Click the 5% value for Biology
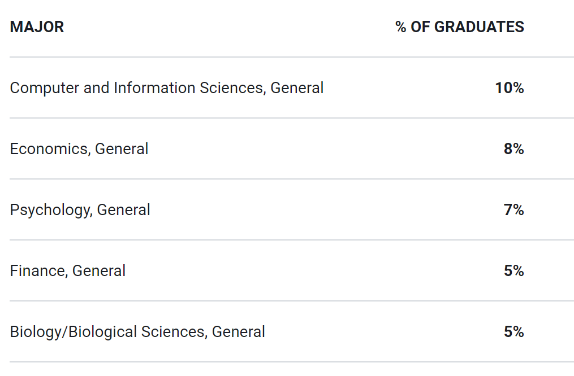Image resolution: width=574 pixels, height=376 pixels. pos(513,332)
